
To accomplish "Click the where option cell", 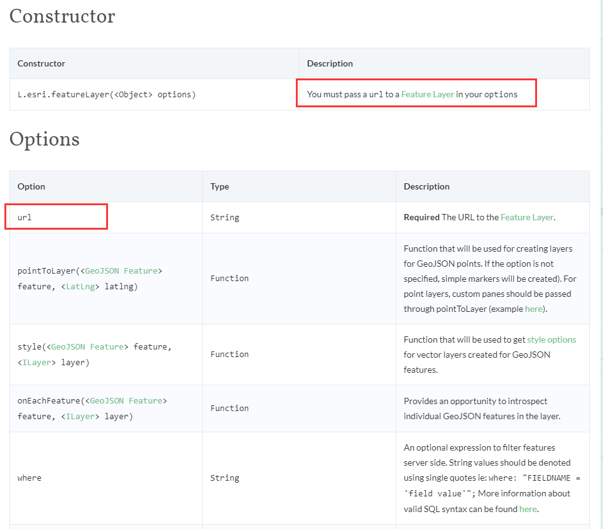I will point(29,478).
